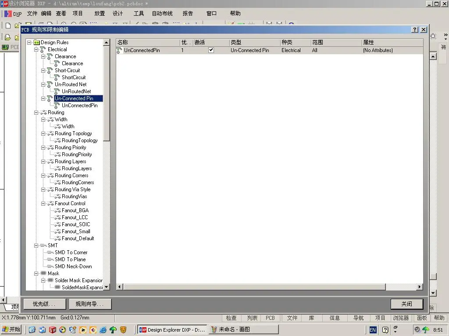Launch the red SW icon in quick launch

[53, 330]
